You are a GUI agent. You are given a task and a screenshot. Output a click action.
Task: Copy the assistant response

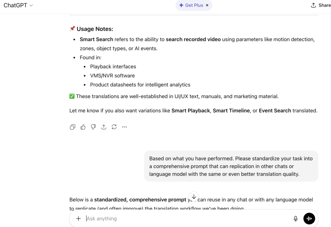click(73, 127)
